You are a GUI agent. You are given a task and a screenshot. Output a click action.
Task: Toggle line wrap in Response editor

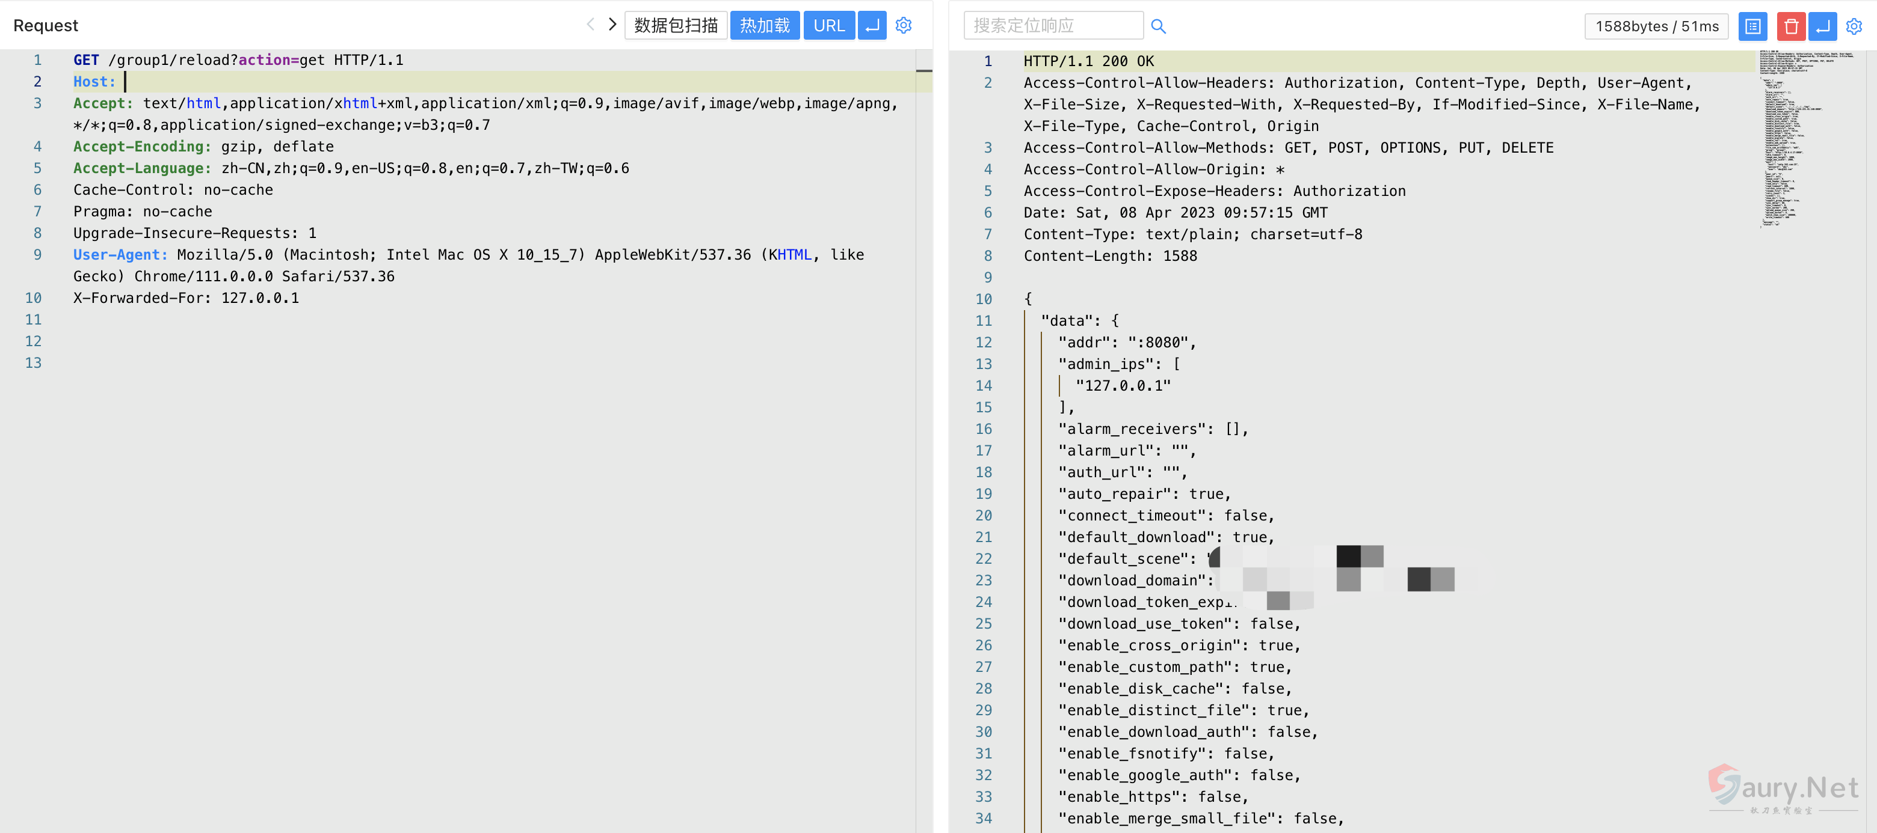[x=1822, y=26]
